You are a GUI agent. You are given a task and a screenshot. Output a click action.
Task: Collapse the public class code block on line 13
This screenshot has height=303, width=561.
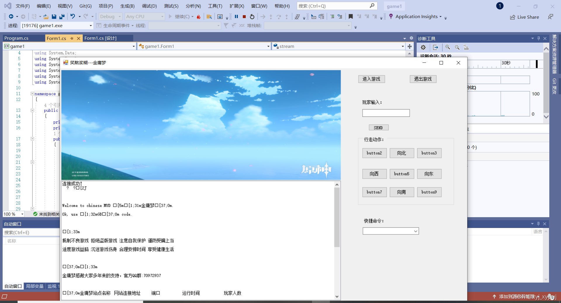pyautogui.click(x=32, y=110)
